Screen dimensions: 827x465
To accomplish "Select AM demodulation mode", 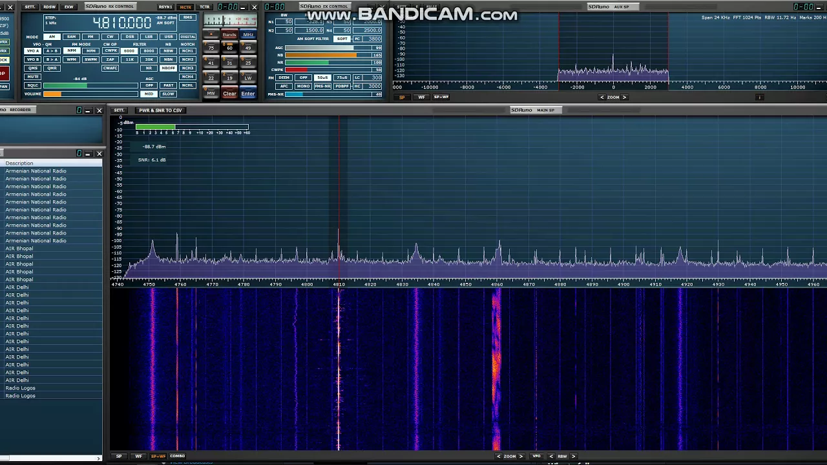I will click(x=52, y=37).
